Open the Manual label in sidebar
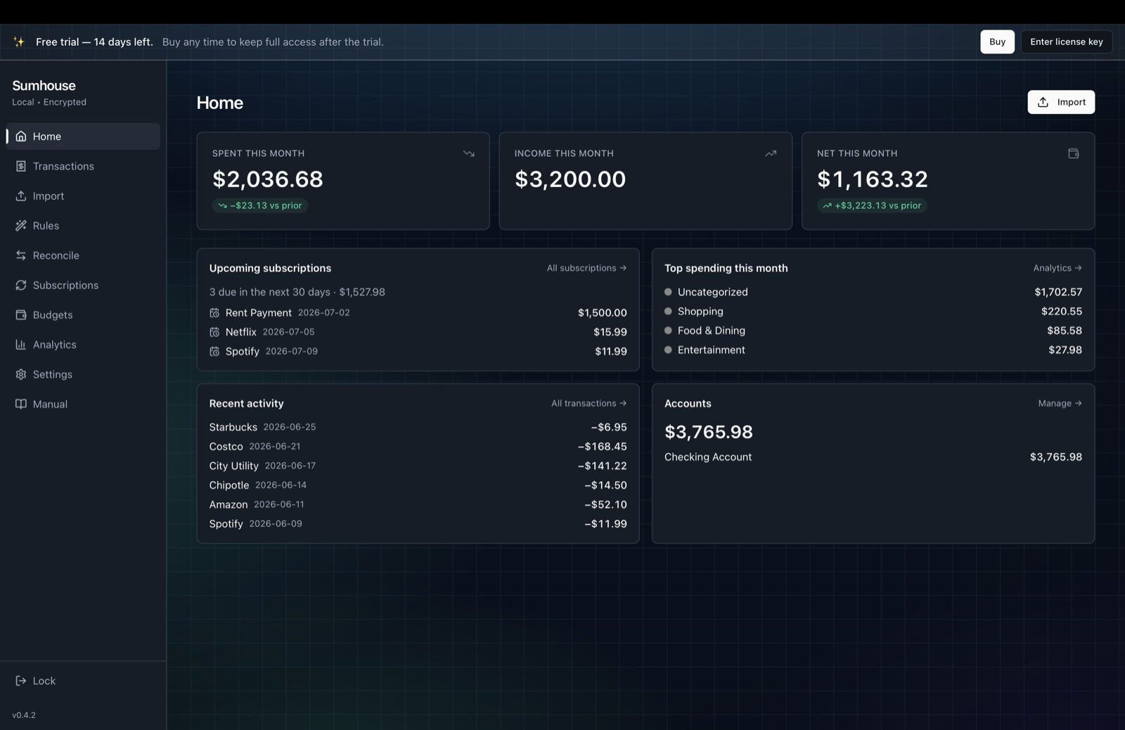 coord(50,404)
